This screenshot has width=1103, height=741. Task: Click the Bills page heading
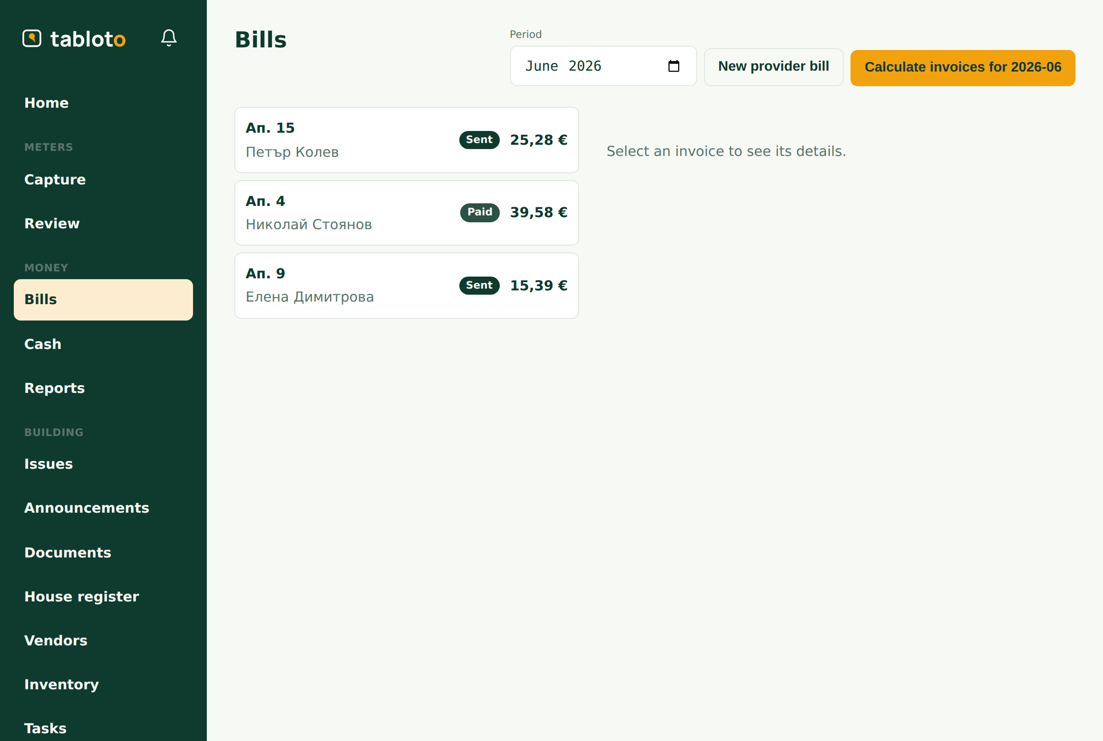click(261, 40)
